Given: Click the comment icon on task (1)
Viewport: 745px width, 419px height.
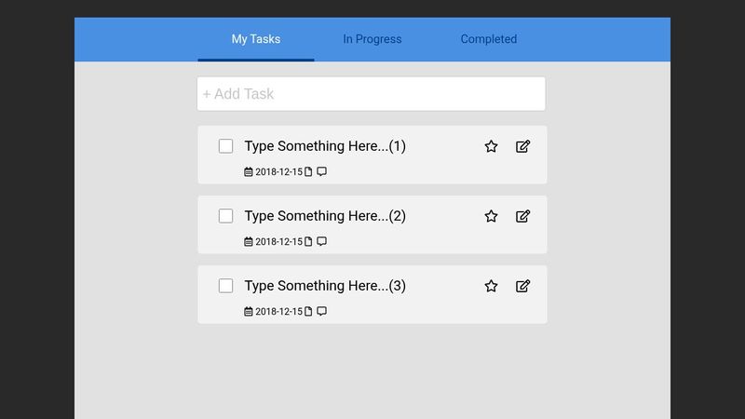Looking at the screenshot, I should pos(322,172).
